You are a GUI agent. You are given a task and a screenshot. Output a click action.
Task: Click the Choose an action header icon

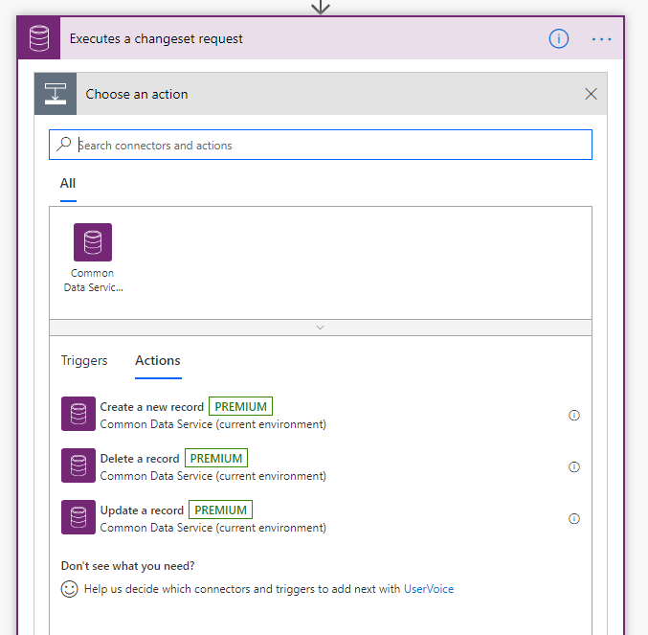56,94
